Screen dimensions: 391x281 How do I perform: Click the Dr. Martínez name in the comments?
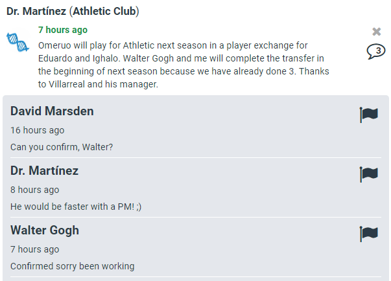44,171
